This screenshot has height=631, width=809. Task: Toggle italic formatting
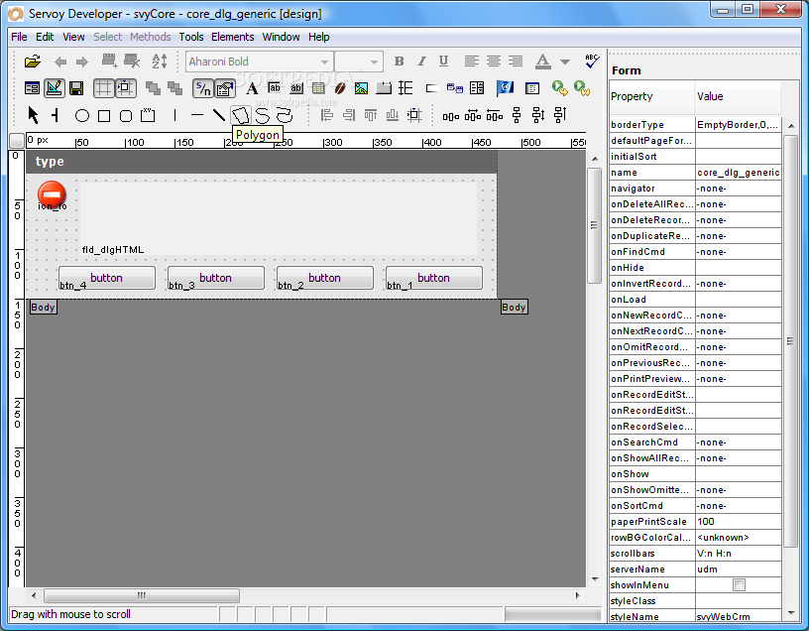pyautogui.click(x=421, y=61)
